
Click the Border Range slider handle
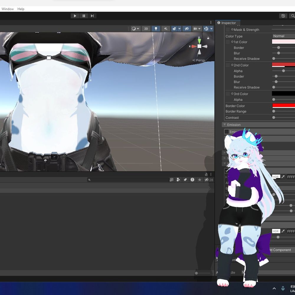tap(274, 111)
